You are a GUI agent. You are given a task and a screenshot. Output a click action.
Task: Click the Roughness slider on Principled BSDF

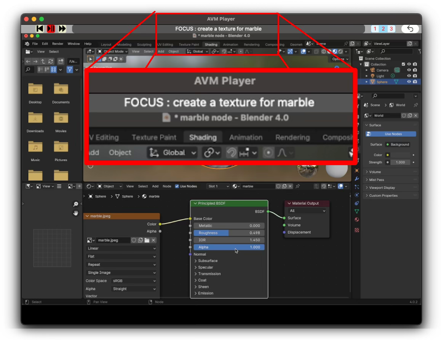pyautogui.click(x=229, y=233)
